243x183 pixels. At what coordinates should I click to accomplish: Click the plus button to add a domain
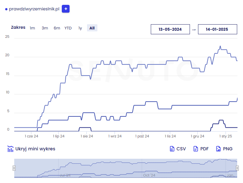66,9
